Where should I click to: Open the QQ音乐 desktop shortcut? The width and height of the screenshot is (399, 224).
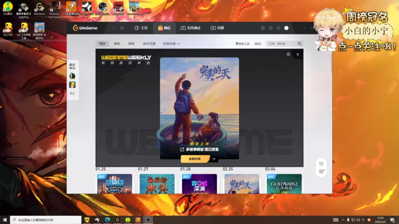(7, 8)
